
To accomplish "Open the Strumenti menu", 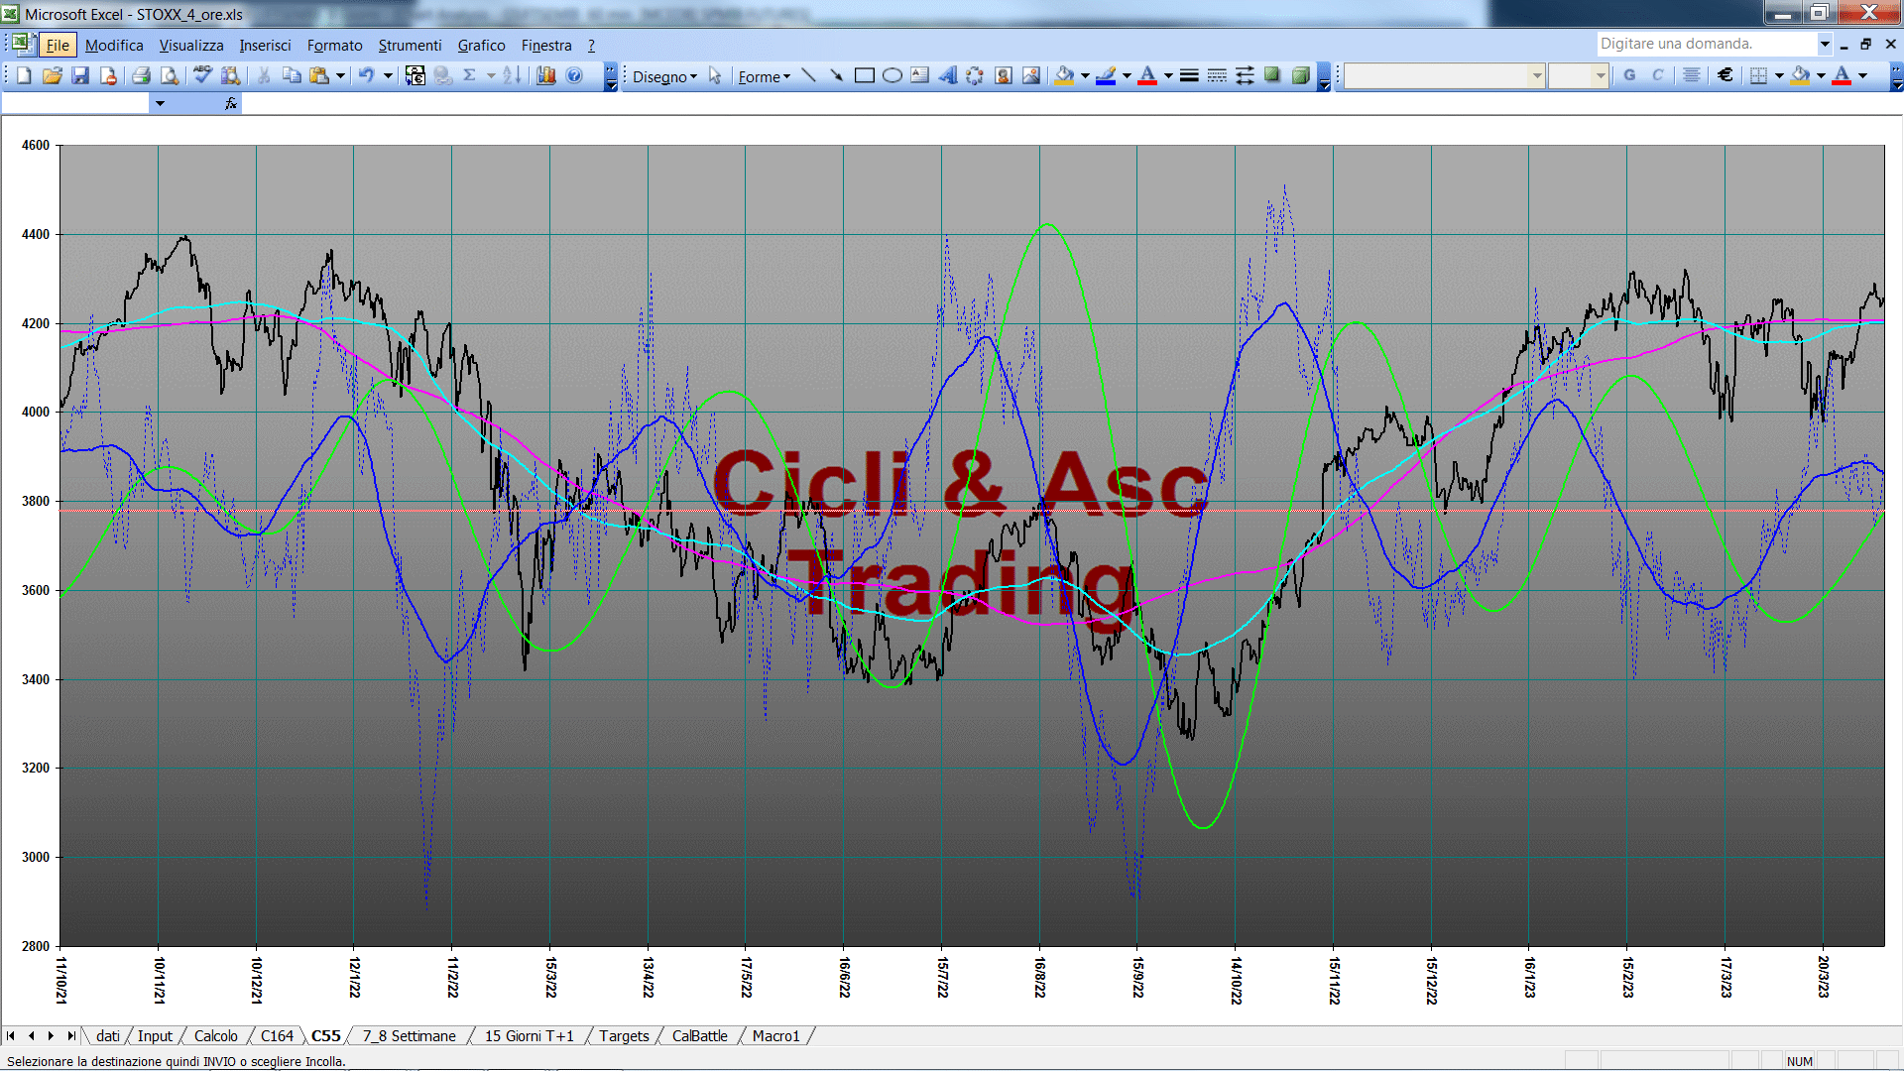I will click(410, 45).
